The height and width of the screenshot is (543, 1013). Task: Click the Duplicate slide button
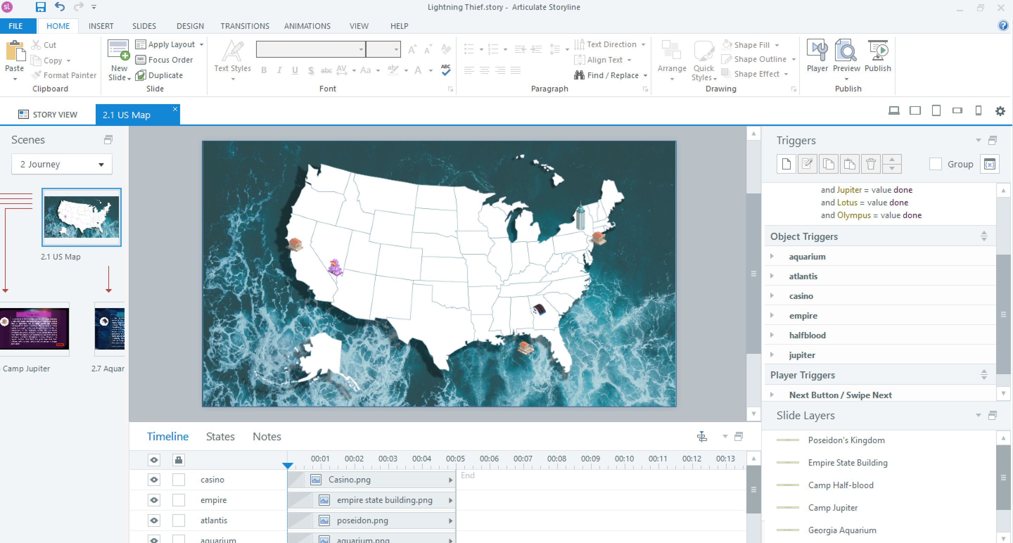159,75
